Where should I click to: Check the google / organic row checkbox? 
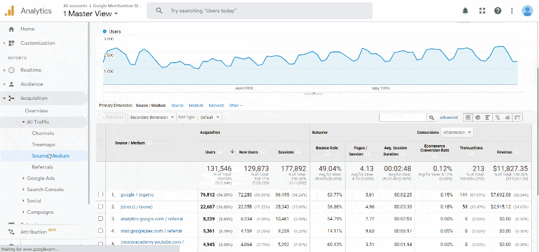point(101,195)
